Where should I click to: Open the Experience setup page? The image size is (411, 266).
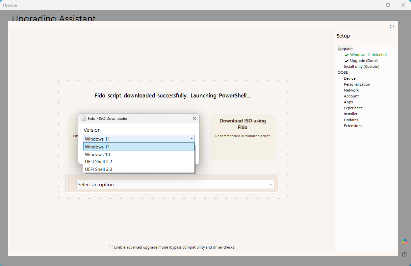click(353, 108)
